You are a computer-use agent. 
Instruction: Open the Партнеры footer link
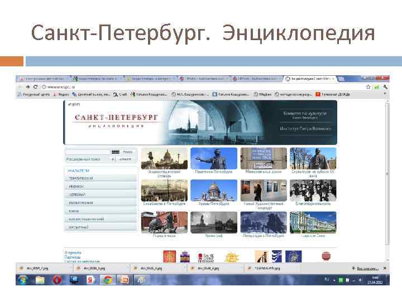[73, 257]
